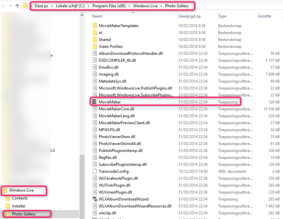The height and width of the screenshot is (219, 283).
Task: Click the D3DCOMPILER_46.dll file icon
Action: pyautogui.click(x=95, y=60)
